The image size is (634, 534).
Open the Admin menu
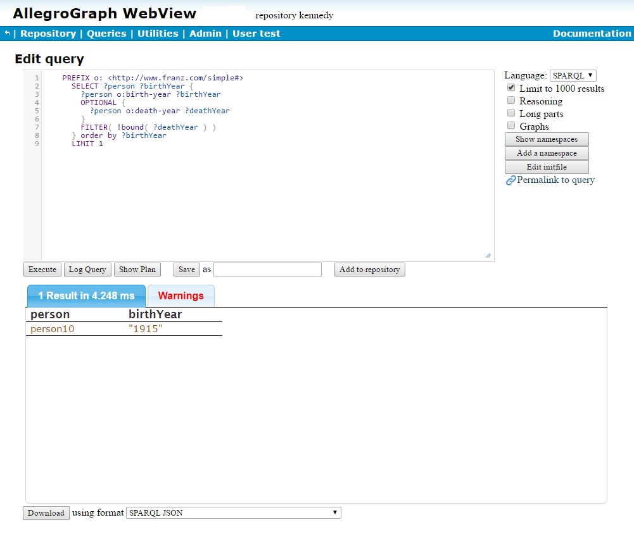pyautogui.click(x=205, y=34)
